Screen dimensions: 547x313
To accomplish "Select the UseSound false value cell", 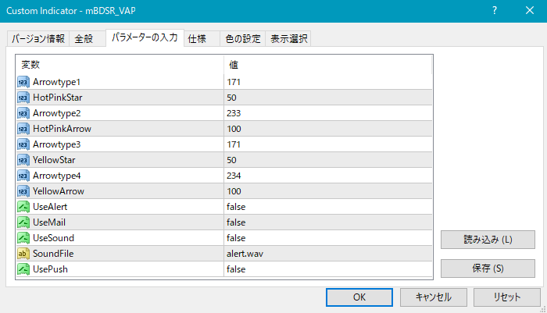I will coord(327,238).
